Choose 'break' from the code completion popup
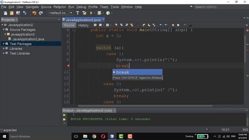The width and height of the screenshot is (249, 140). click(137, 72)
